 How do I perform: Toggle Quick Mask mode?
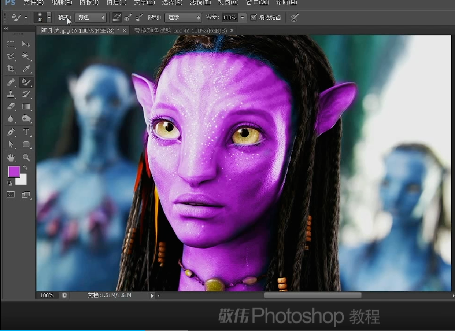tap(11, 195)
